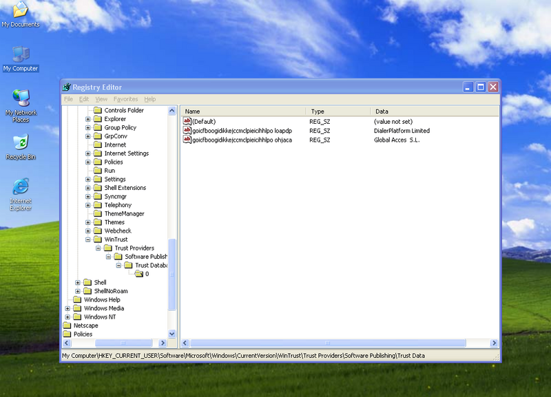Expand the Windows Media key

pos(67,308)
